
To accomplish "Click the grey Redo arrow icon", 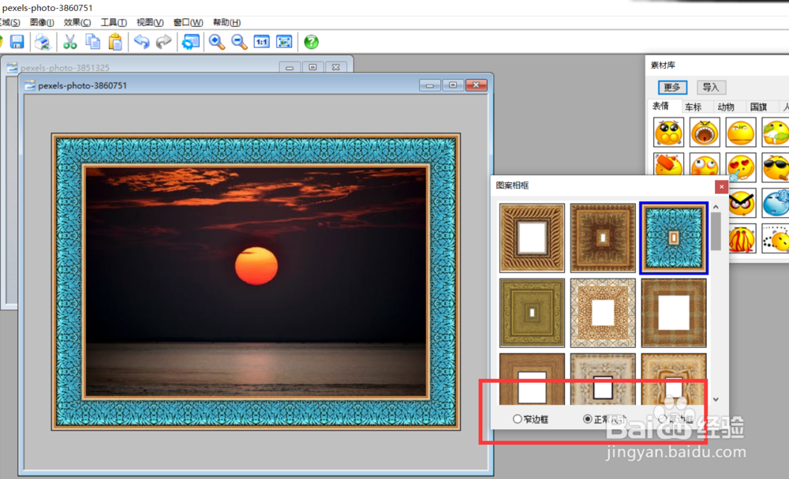I will click(x=163, y=42).
